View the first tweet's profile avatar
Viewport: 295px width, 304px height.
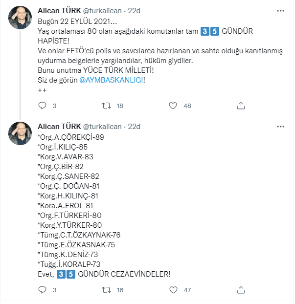[x=20, y=18]
